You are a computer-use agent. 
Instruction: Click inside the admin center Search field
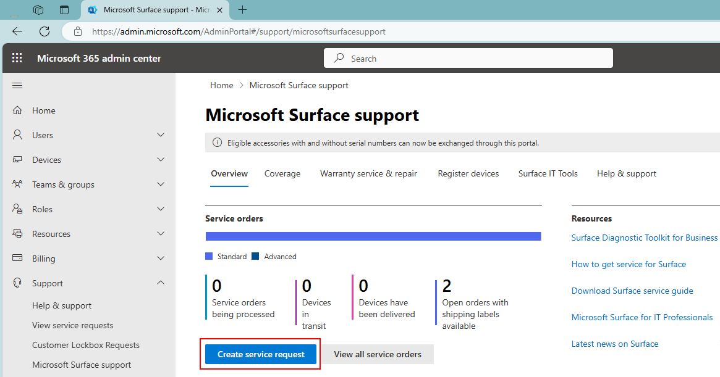pyautogui.click(x=468, y=57)
